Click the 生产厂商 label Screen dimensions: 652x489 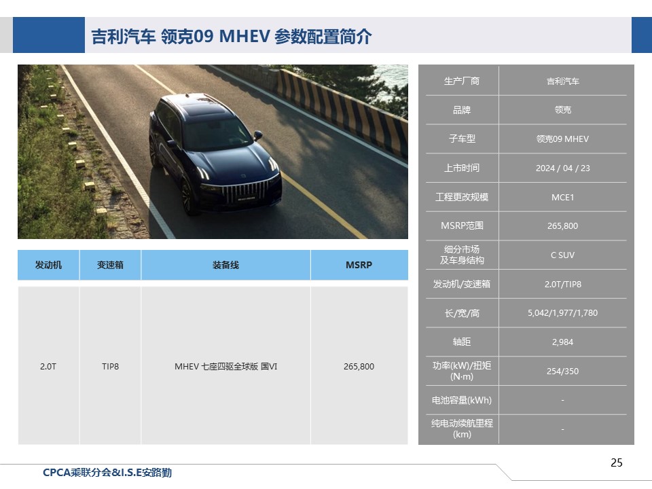pos(462,81)
